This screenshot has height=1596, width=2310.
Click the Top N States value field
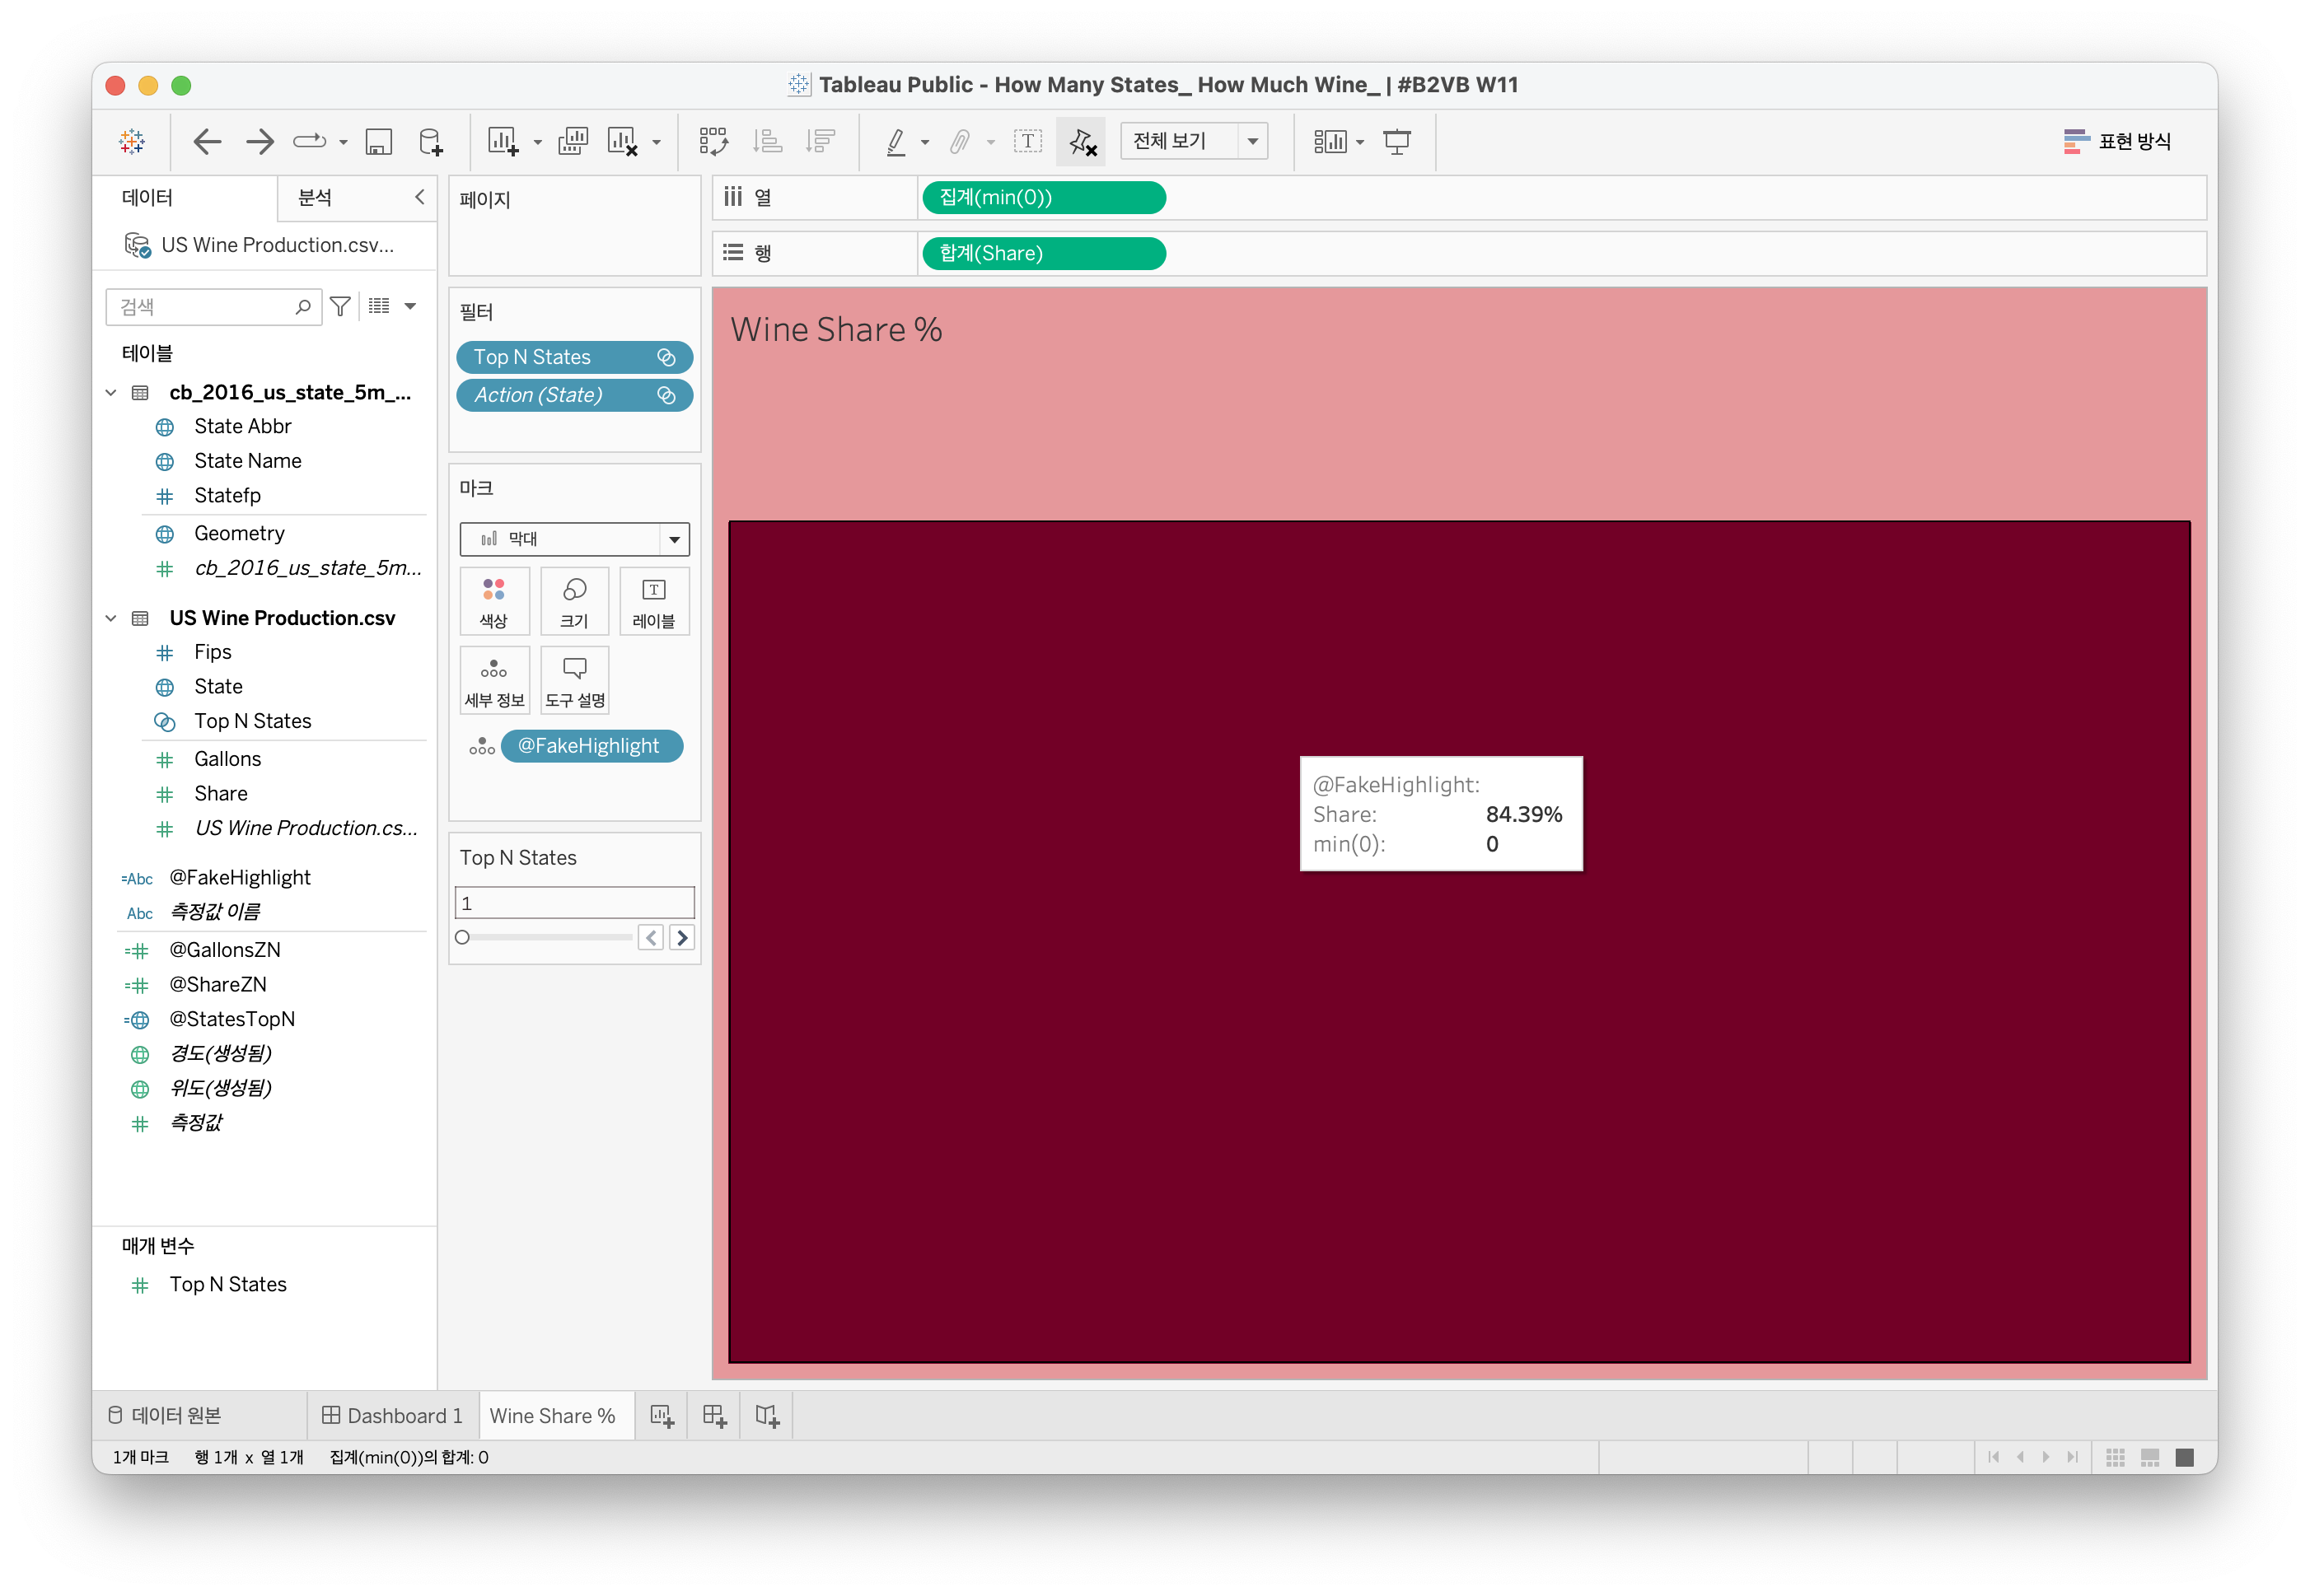574,903
